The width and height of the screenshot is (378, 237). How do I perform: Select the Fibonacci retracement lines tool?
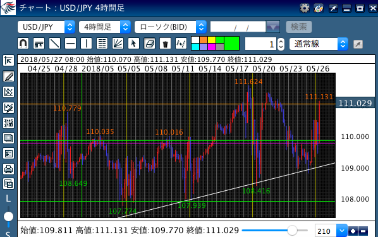[x=102, y=44]
